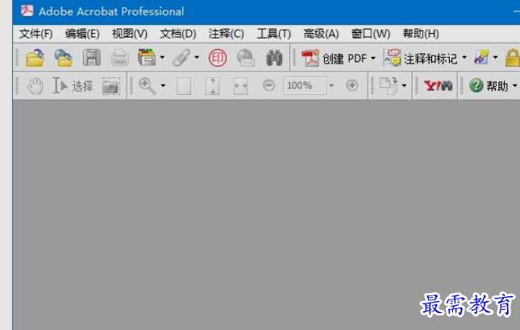
Task: Click the Fit Page view icon
Action: click(212, 86)
